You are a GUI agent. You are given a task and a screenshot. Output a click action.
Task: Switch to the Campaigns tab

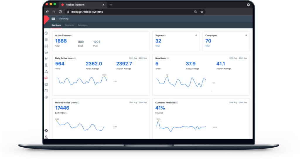[x=82, y=25]
